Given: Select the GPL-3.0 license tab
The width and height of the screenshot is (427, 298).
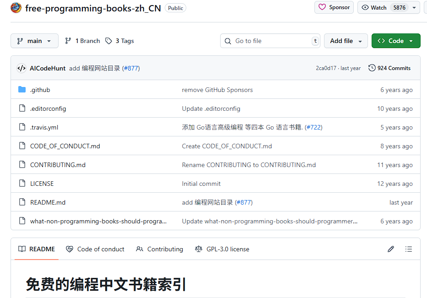Looking at the screenshot, I should (222, 249).
